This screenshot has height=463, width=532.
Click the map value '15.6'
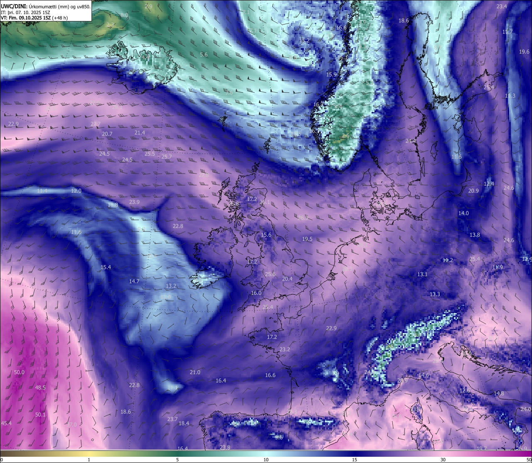tap(266, 235)
